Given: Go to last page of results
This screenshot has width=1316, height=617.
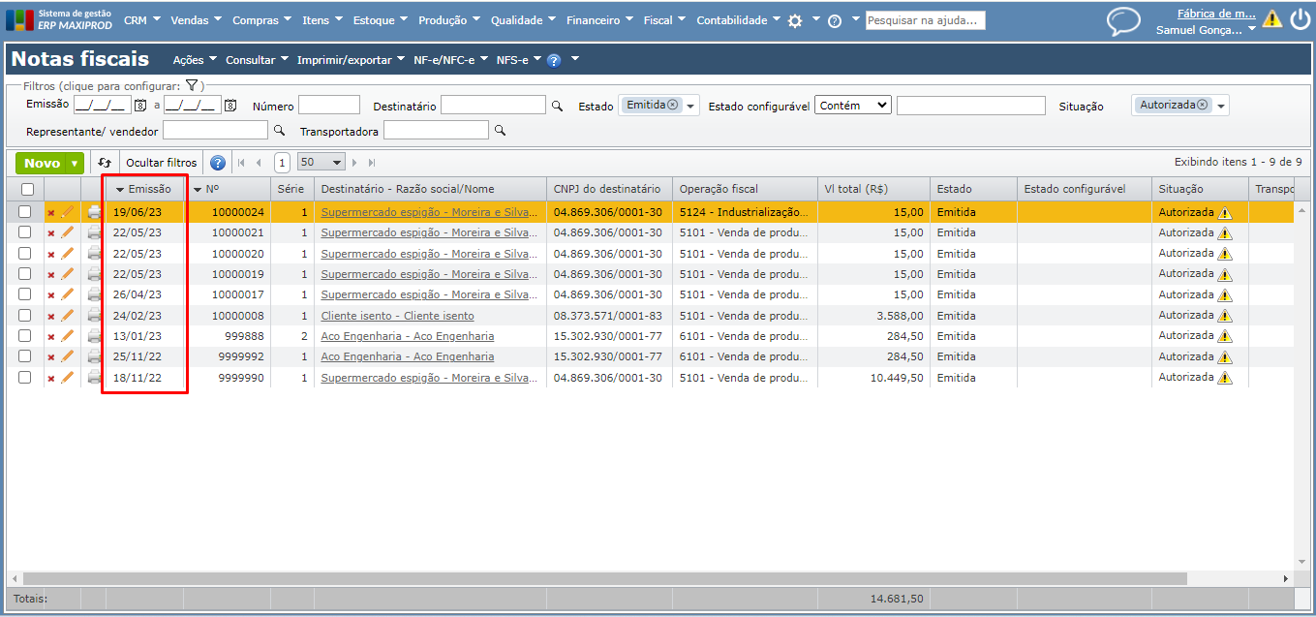Looking at the screenshot, I should pos(372,163).
